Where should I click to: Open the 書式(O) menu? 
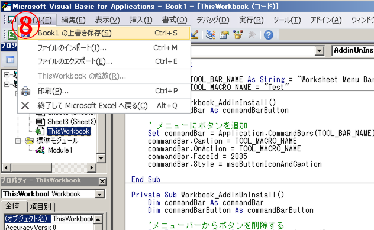tap(175, 20)
